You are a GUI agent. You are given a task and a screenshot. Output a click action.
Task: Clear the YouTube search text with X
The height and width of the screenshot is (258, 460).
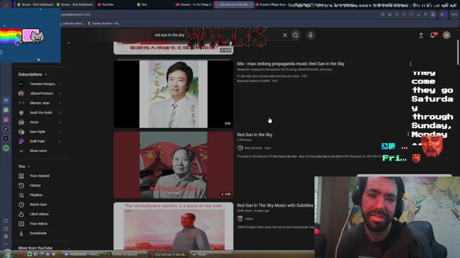pos(285,35)
